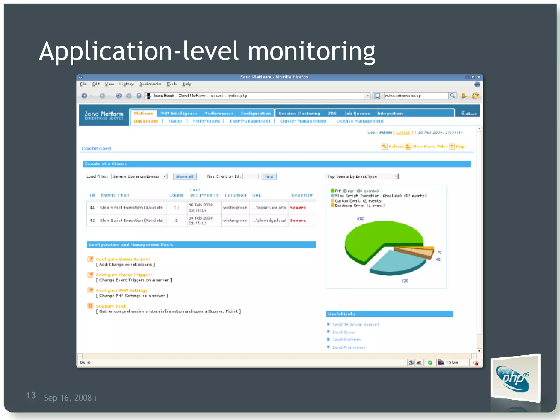
Task: Click the search engine Google icon
Action: coord(377,96)
